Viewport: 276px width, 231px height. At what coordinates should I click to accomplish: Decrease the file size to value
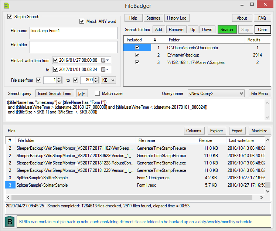pos(96,82)
